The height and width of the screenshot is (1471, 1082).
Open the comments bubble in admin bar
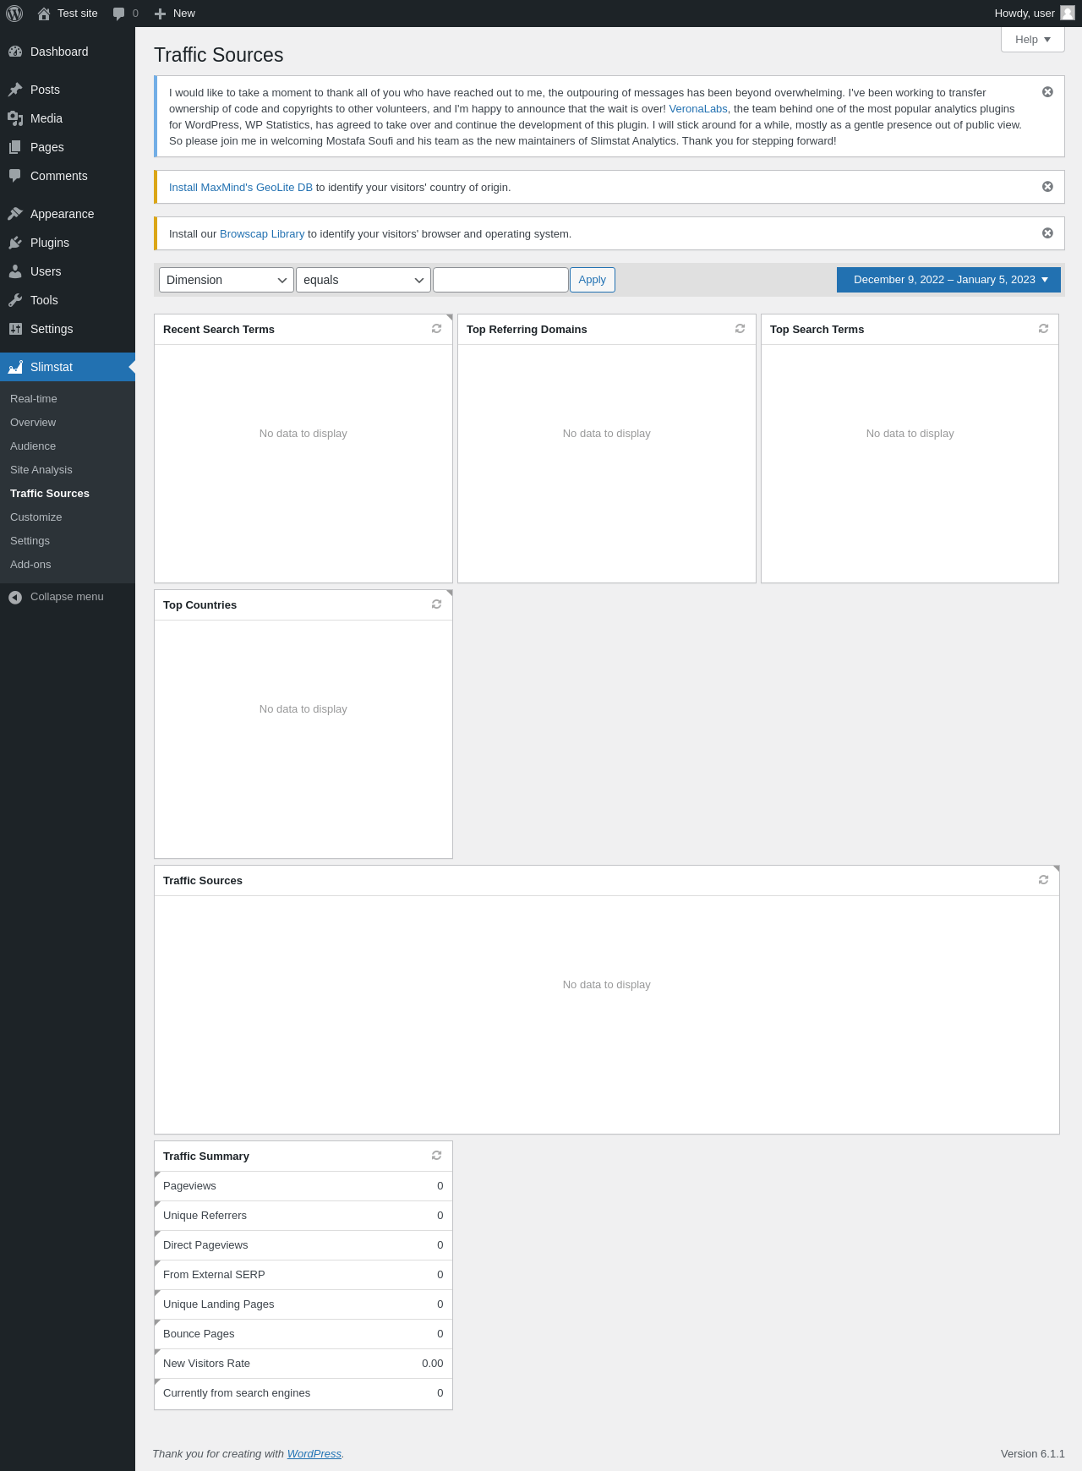coord(125,14)
